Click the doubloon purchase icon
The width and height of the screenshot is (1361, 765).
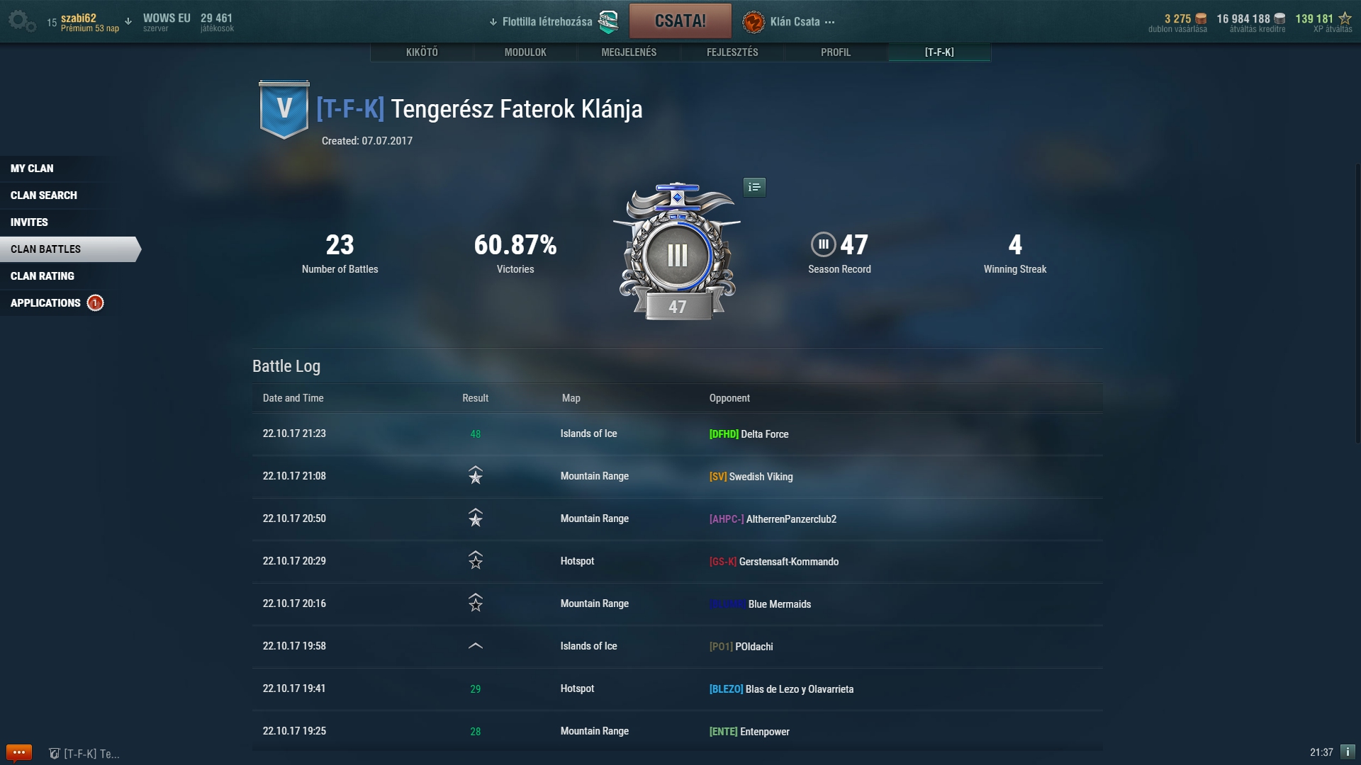pyautogui.click(x=1201, y=19)
